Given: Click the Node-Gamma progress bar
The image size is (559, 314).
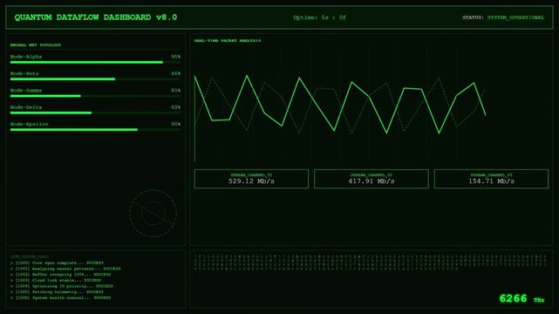Looking at the screenshot, I should [x=95, y=96].
